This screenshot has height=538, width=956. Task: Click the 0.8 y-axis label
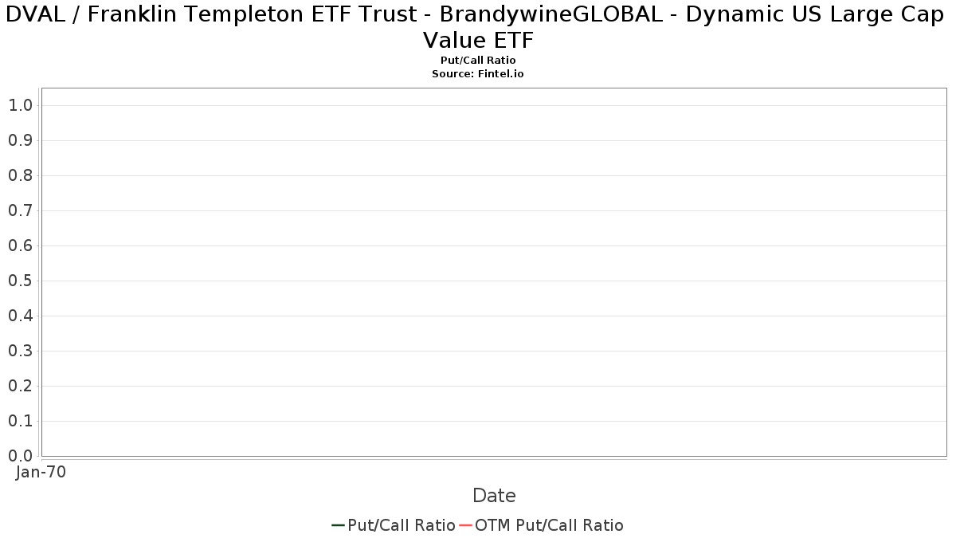20,175
